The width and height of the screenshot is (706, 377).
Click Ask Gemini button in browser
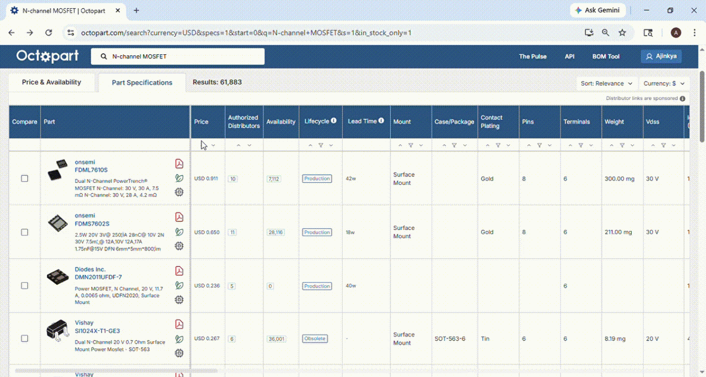click(x=598, y=10)
